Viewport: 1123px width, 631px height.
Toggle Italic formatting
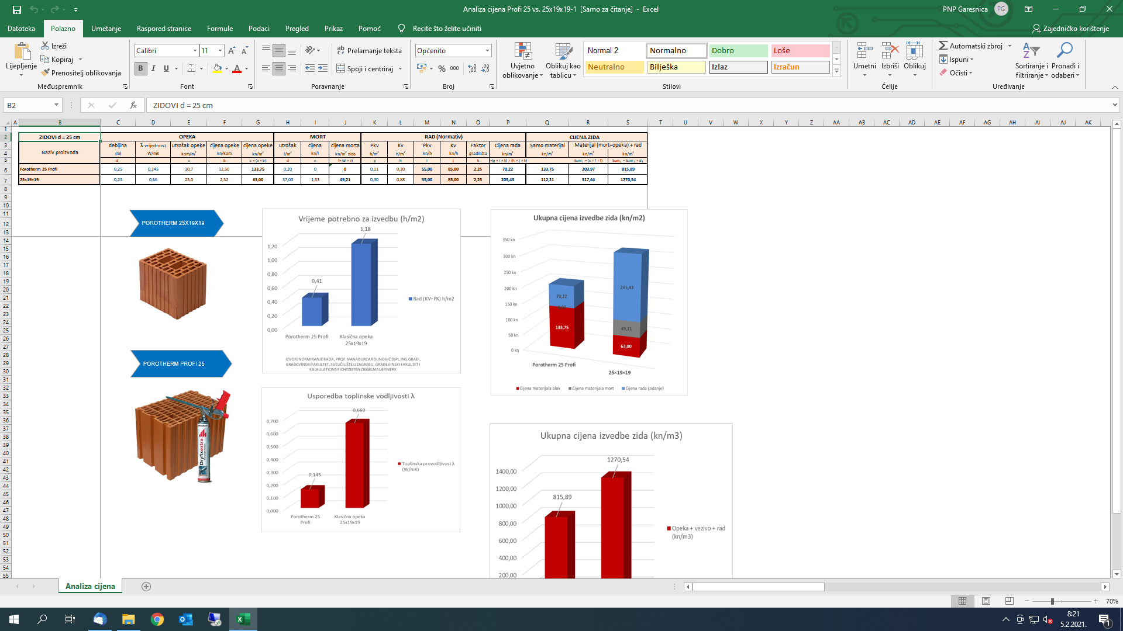point(153,68)
